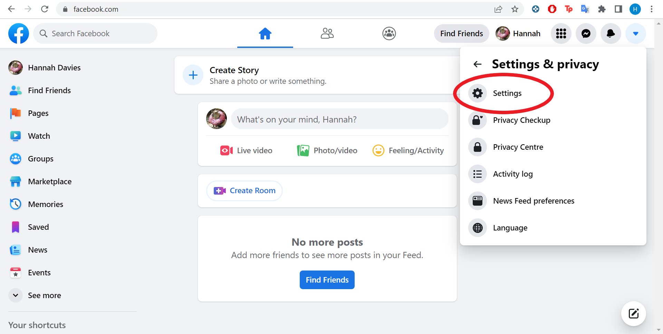Open the notifications bell
The image size is (663, 334).
pyautogui.click(x=611, y=33)
